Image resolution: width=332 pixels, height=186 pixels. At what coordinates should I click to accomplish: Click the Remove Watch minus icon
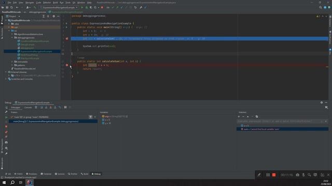(x=243, y=117)
